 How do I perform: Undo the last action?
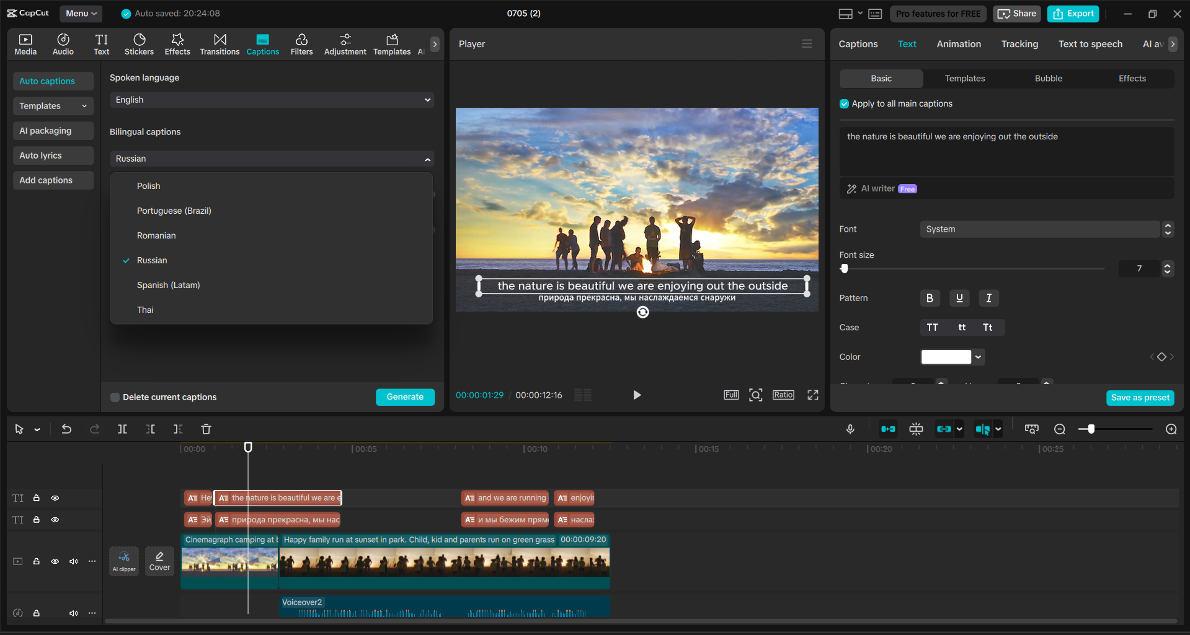66,429
